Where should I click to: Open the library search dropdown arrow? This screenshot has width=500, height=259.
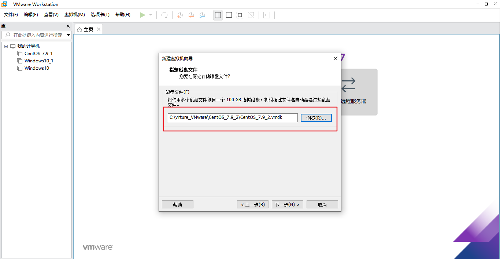coord(68,35)
